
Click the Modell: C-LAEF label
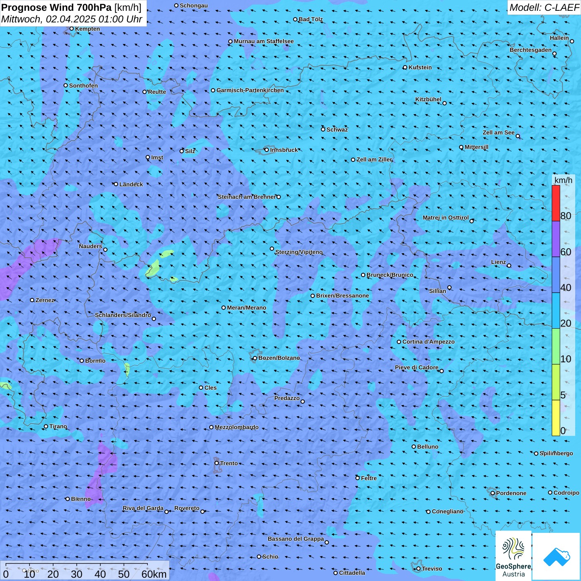click(x=544, y=7)
